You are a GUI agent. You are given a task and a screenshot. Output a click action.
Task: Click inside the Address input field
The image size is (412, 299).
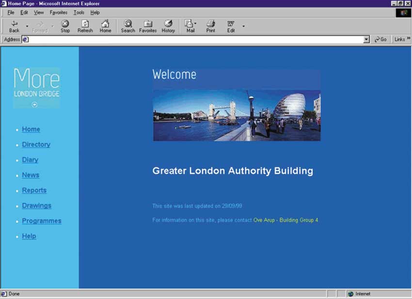click(194, 39)
